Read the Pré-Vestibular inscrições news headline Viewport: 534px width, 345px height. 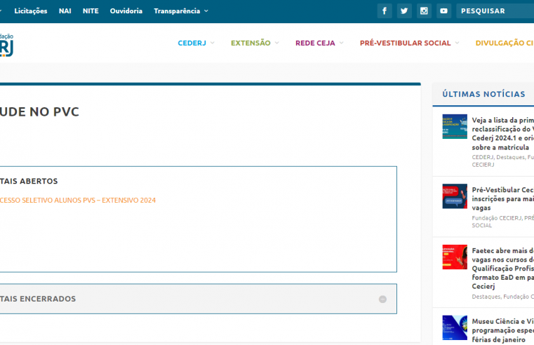pos(503,198)
